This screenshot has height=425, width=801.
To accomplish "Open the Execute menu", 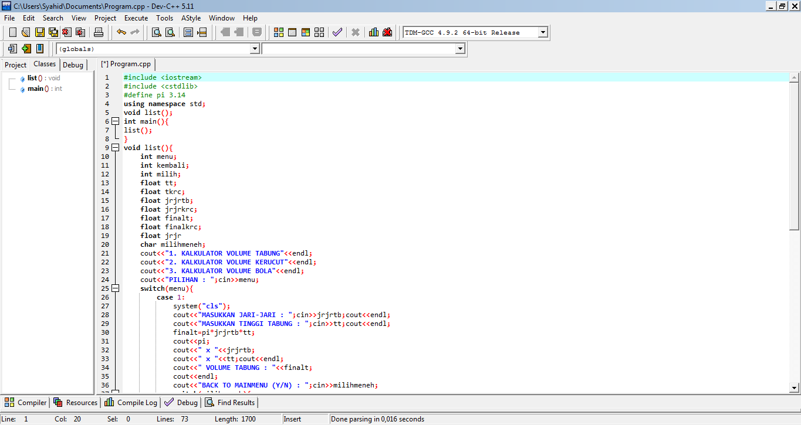I will 136,18.
